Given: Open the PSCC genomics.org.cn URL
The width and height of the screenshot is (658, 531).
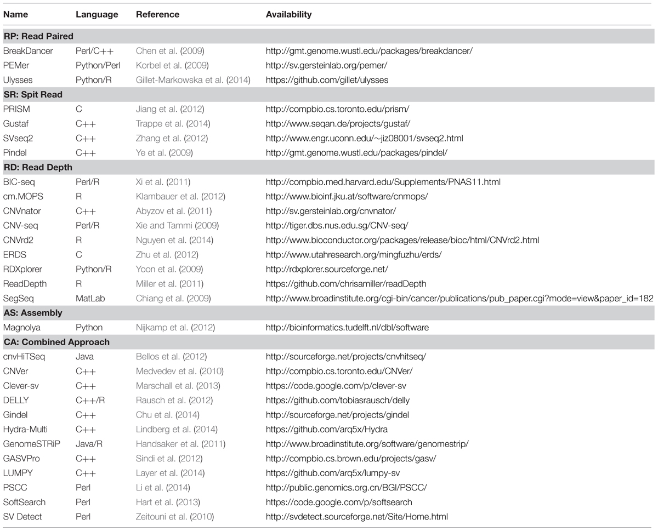Looking at the screenshot, I should [346, 487].
